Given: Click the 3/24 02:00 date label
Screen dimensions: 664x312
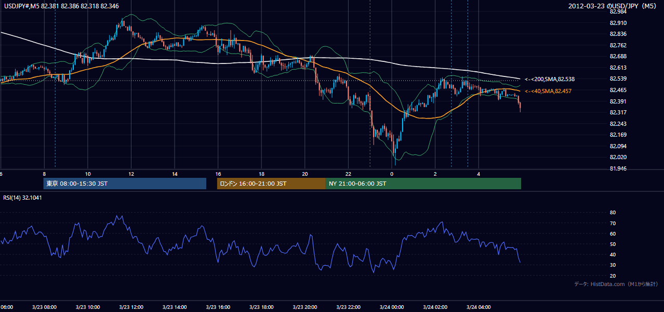Looking at the screenshot, I should (x=435, y=307).
